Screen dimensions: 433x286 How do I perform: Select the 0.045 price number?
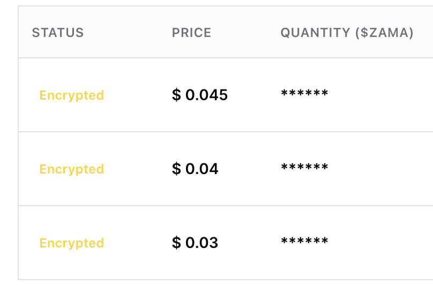coord(207,95)
